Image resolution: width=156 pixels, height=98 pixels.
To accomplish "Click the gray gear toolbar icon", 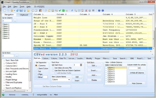I will 90,11.
